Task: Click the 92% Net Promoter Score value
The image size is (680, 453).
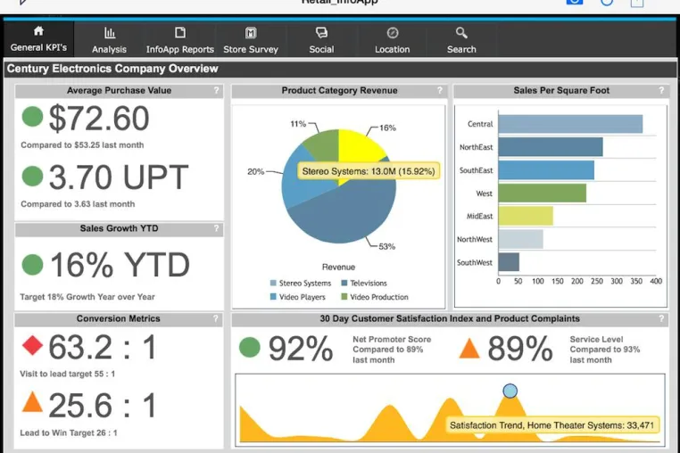Action: pos(301,349)
